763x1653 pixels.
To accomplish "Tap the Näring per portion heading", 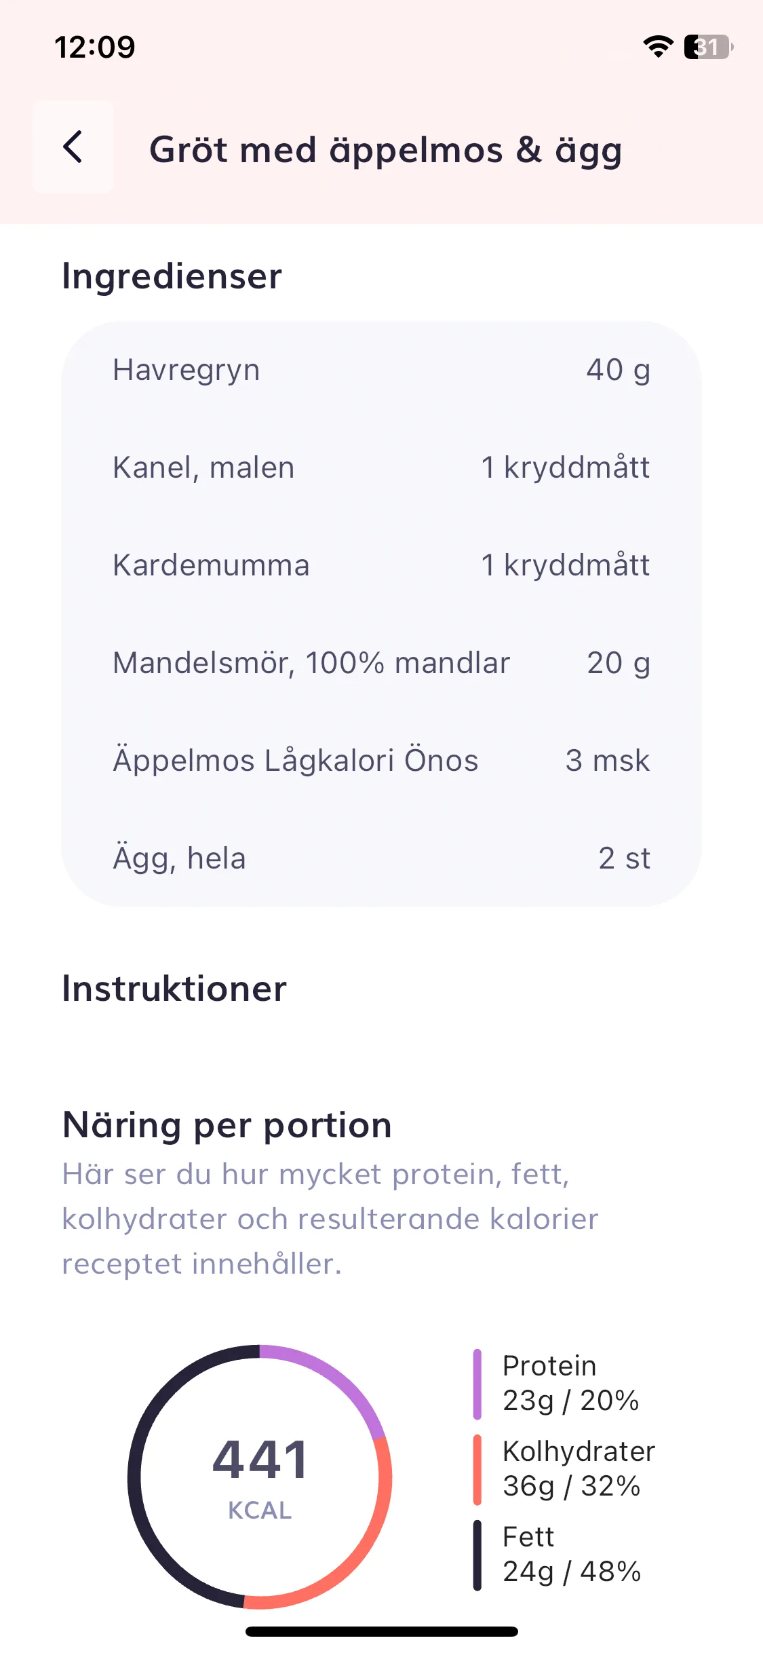I will pyautogui.click(x=227, y=1126).
